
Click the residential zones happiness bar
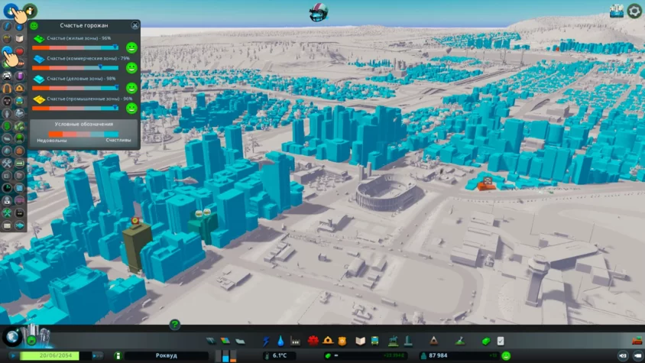click(x=76, y=47)
